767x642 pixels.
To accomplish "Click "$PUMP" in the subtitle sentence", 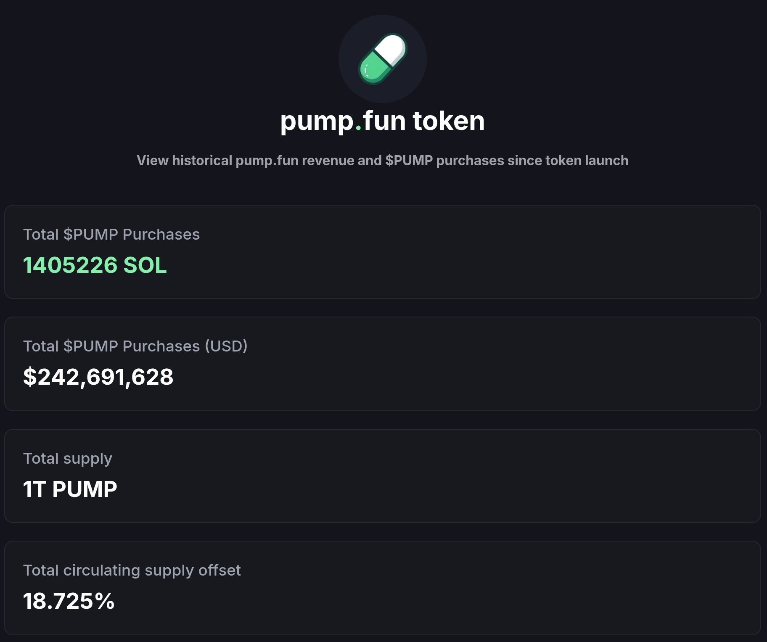I will (409, 161).
